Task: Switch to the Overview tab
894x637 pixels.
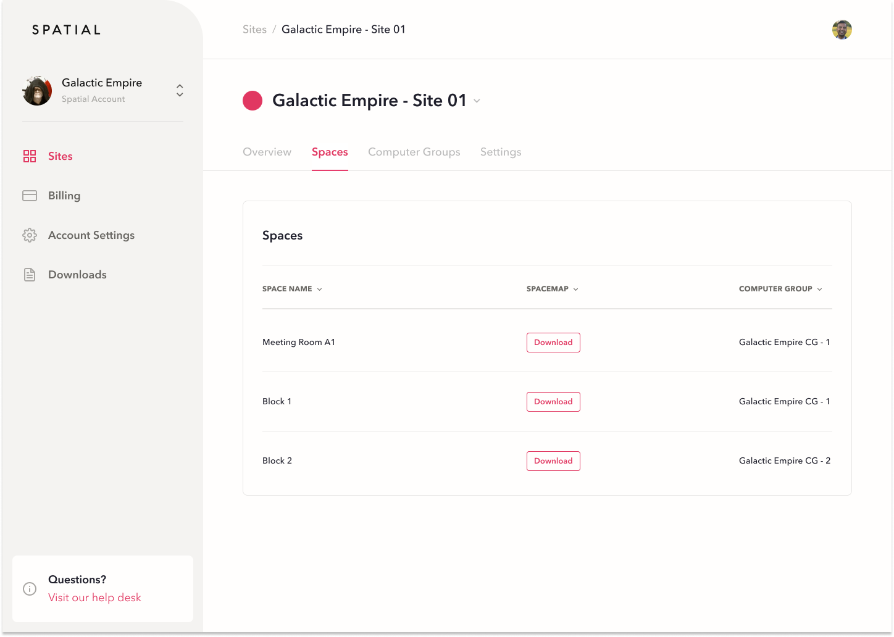Action: (x=267, y=152)
